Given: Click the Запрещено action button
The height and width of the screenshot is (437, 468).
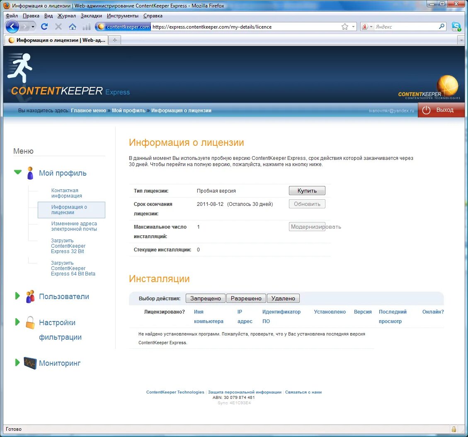Looking at the screenshot, I should [206, 298].
